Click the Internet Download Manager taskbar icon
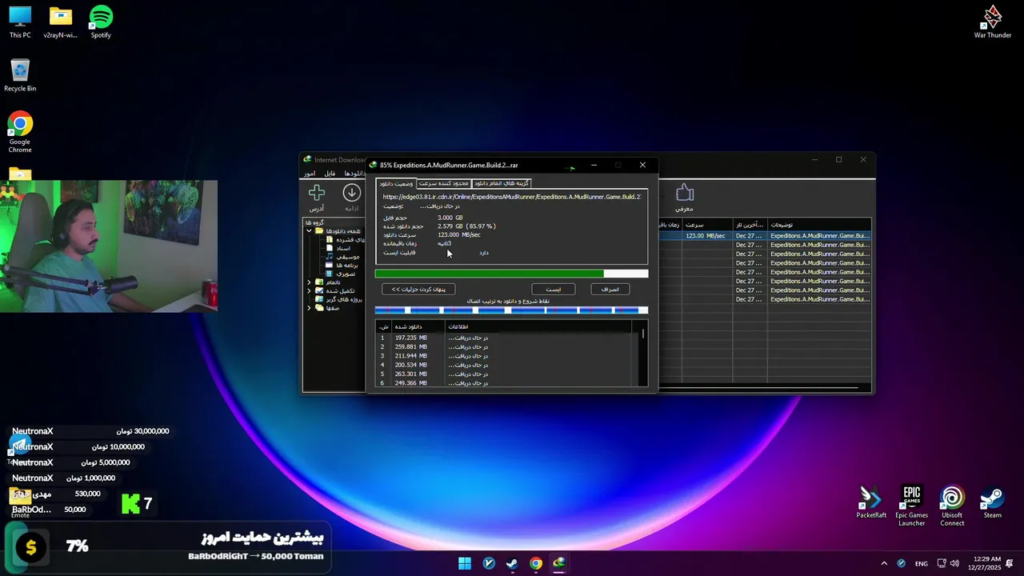 pos(559,563)
